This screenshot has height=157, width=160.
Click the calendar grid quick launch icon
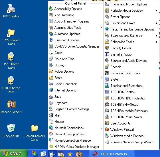(x=61, y=154)
